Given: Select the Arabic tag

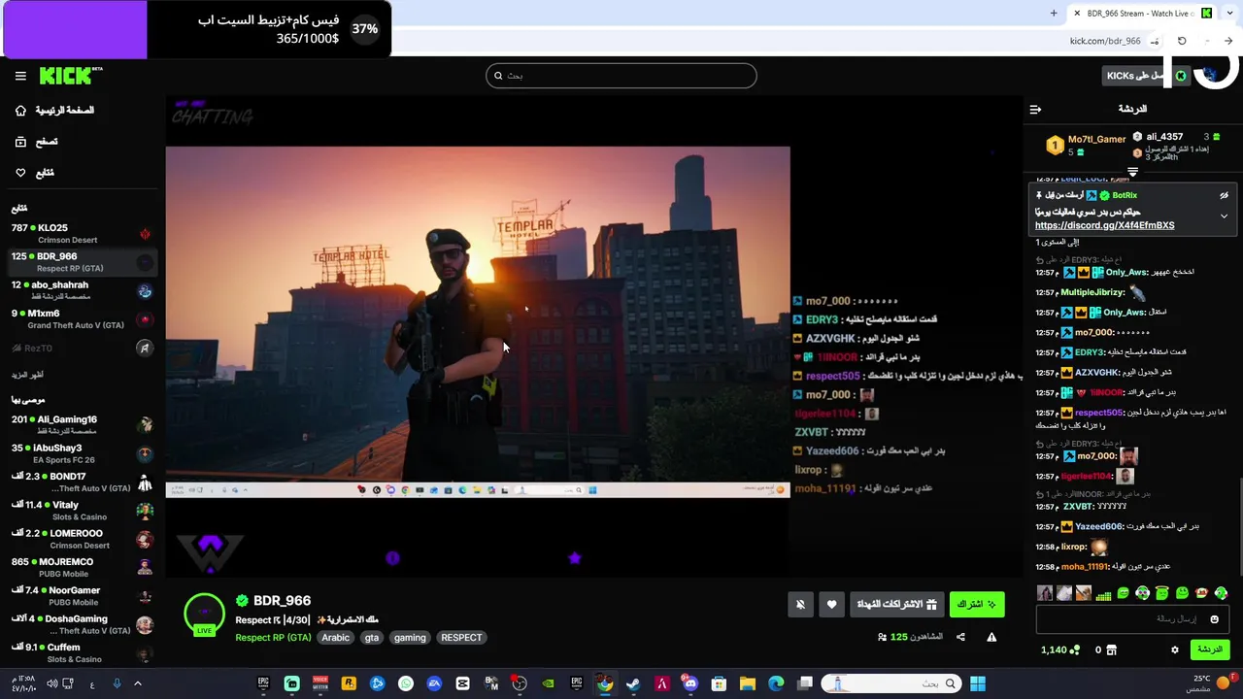Looking at the screenshot, I should point(335,638).
